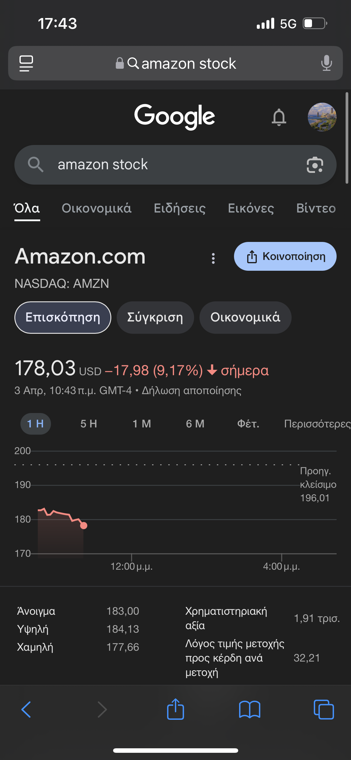Tap the microphone icon in address bar

pyautogui.click(x=326, y=63)
